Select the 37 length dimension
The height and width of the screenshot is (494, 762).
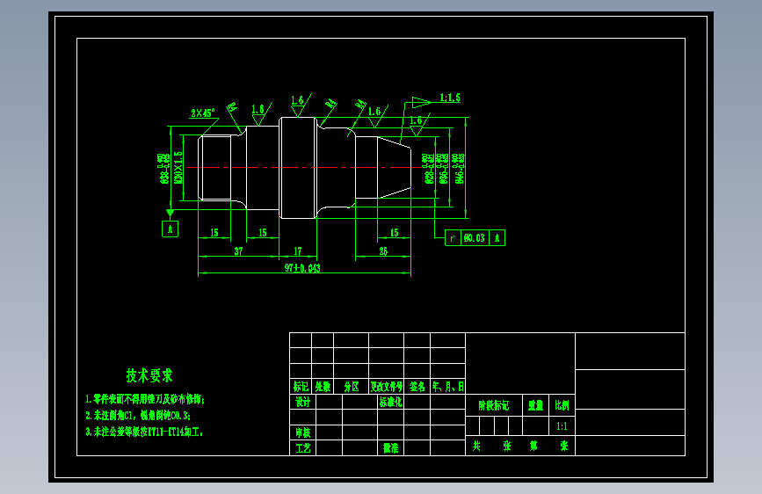(238, 251)
